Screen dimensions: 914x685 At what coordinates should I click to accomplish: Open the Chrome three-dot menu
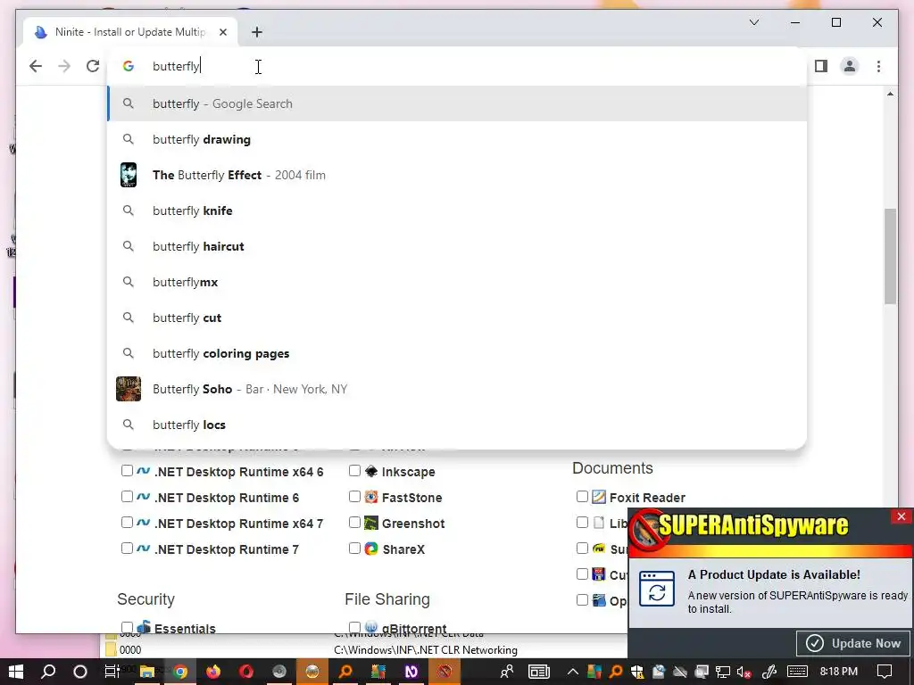click(878, 66)
